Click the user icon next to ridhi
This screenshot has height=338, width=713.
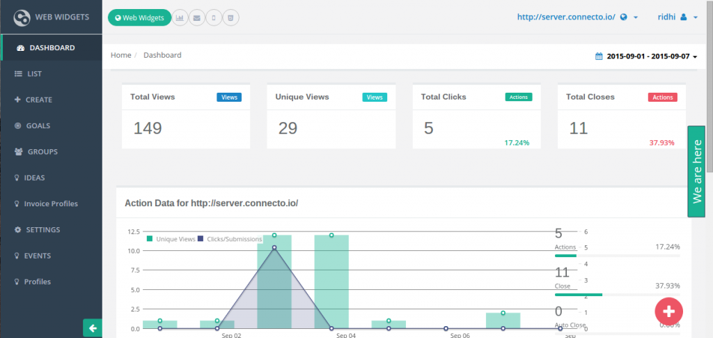coord(683,17)
